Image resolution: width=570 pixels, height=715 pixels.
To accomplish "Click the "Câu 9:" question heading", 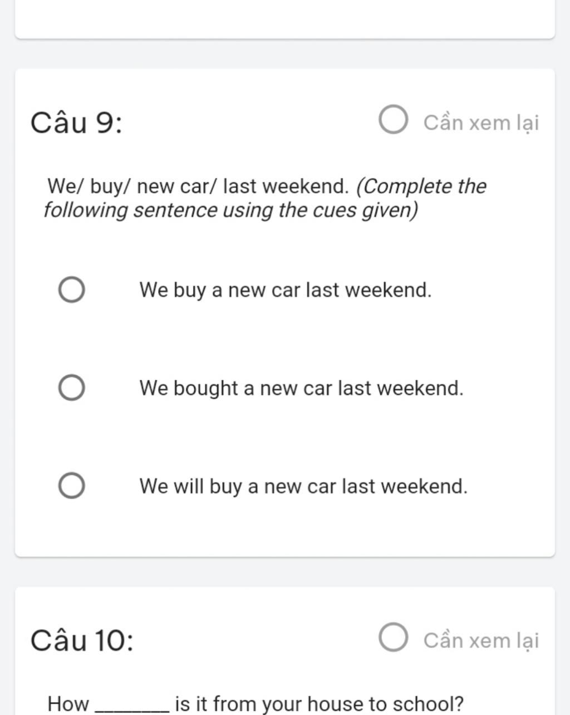I will 76,123.
